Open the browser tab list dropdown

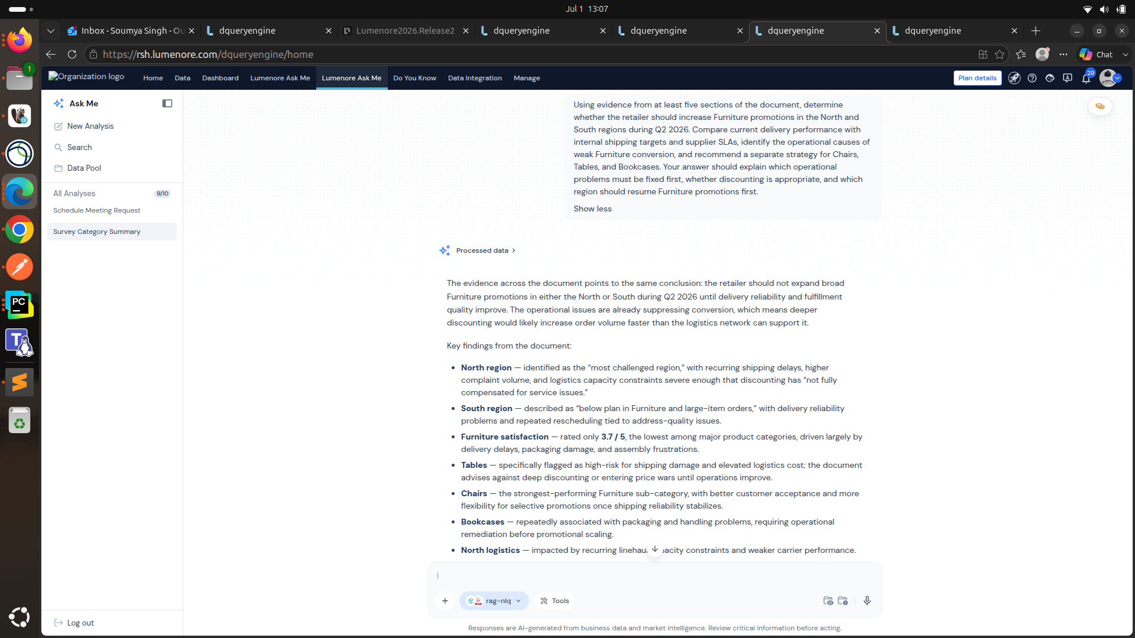tap(51, 31)
